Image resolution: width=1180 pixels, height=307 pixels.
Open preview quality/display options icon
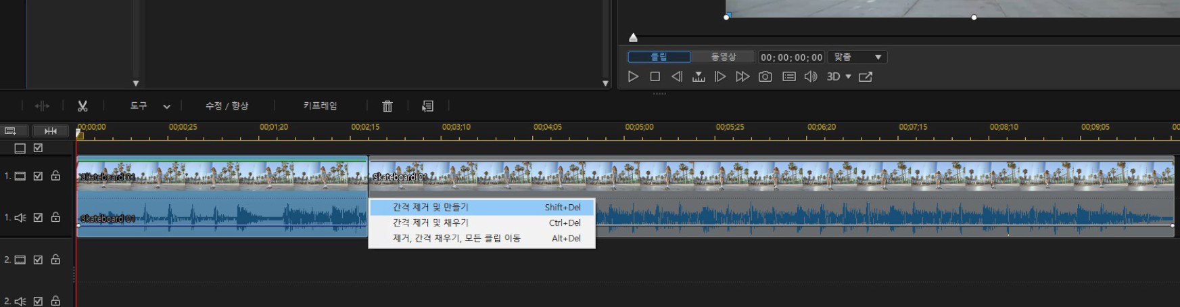788,77
